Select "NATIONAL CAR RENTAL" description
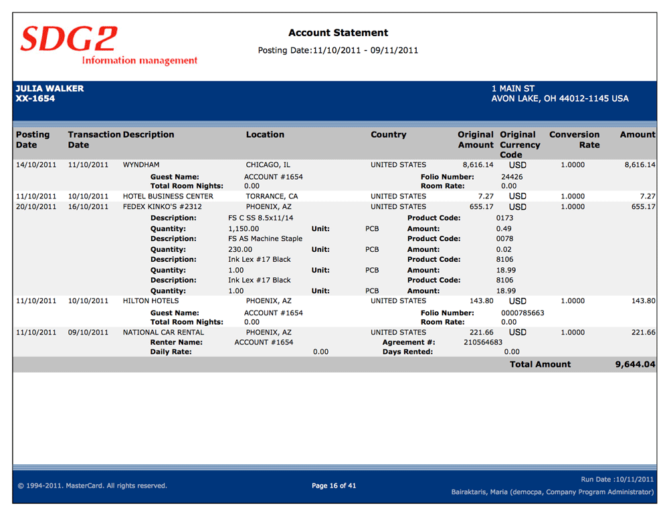Image resolution: width=669 pixels, height=515 pixels. coord(163,332)
